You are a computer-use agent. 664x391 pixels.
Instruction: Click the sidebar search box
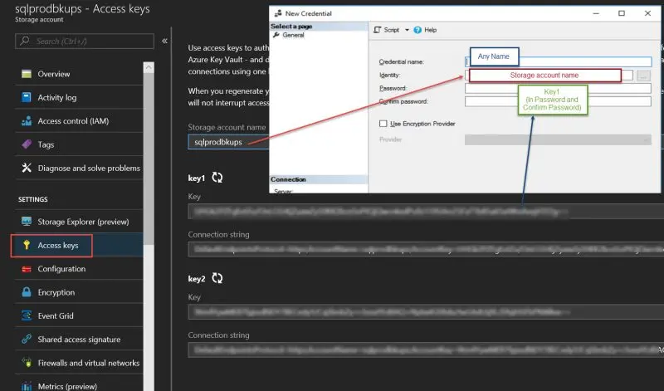tap(85, 41)
